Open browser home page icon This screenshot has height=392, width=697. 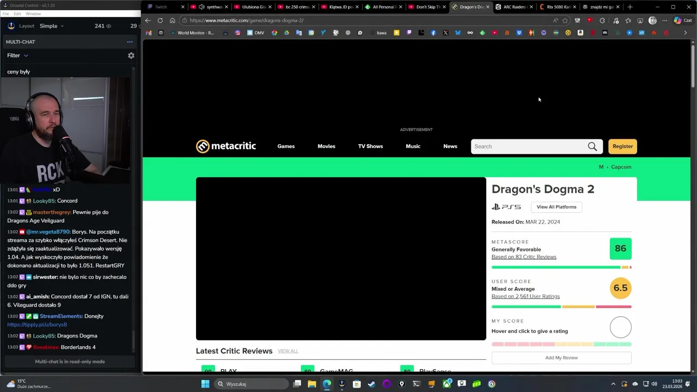point(172,21)
